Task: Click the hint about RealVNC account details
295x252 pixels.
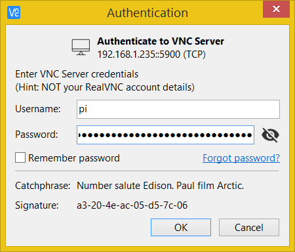Action: [105, 87]
